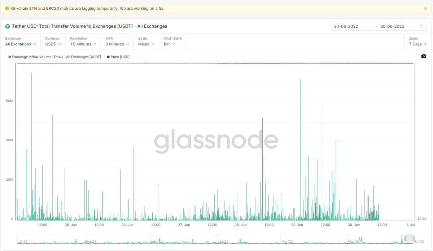Click the 20M y-axis label
Image resolution: width=433 pixels, height=251 pixels.
click(x=9, y=180)
